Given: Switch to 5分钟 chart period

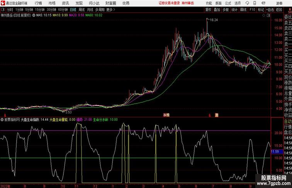Looking at the screenshot, I should [x=29, y=10].
